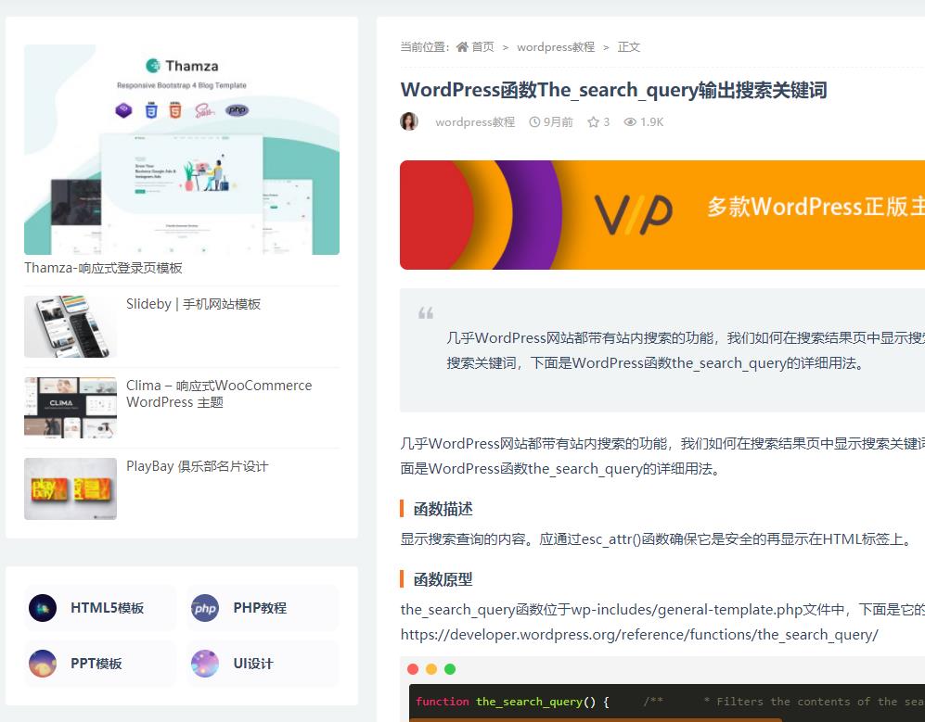Click the function the_search_query() code line
The width and height of the screenshot is (925, 722).
coord(512,702)
